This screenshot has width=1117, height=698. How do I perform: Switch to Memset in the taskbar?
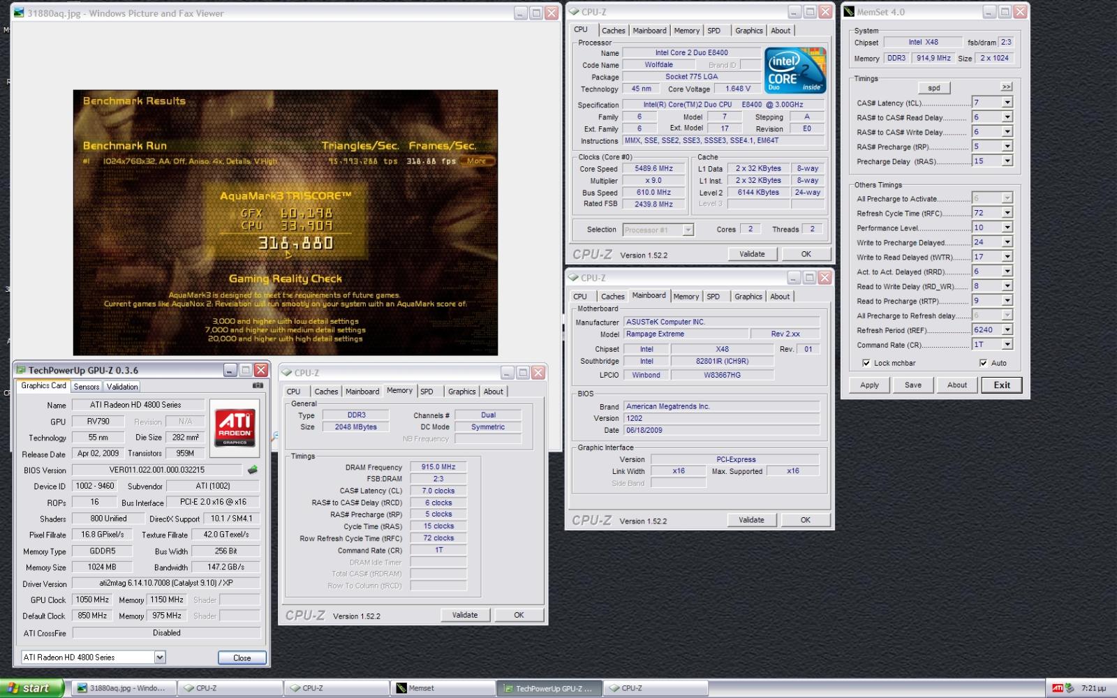coord(443,688)
